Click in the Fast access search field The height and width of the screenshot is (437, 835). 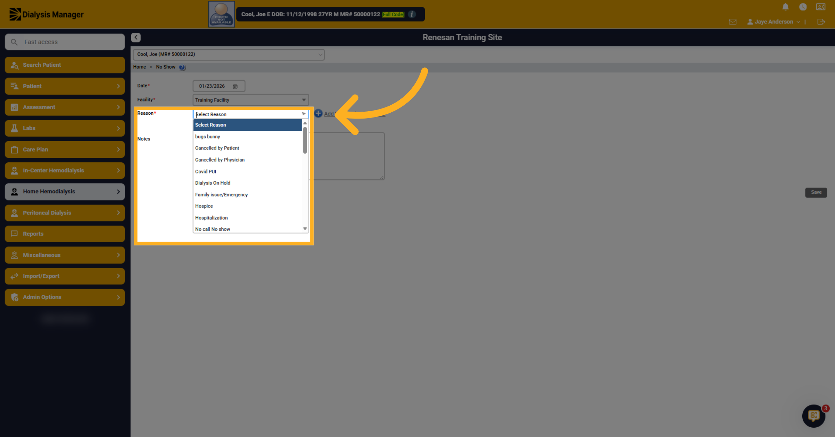tap(65, 42)
